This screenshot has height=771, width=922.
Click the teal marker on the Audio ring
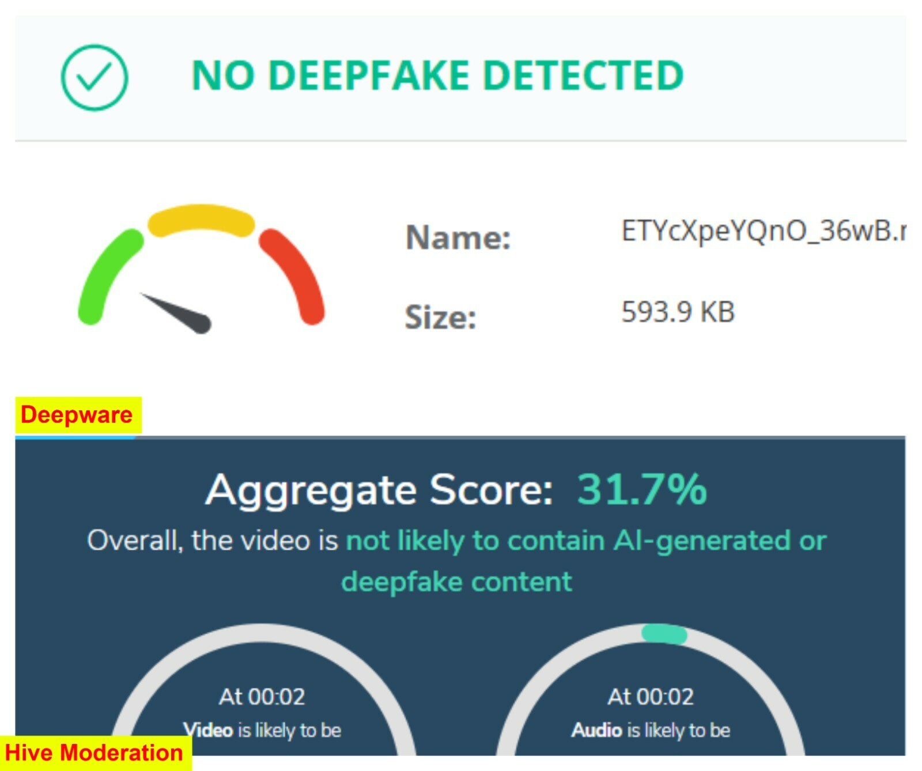click(664, 634)
